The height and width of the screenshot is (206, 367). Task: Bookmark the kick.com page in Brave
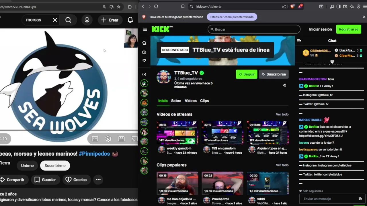click(183, 6)
